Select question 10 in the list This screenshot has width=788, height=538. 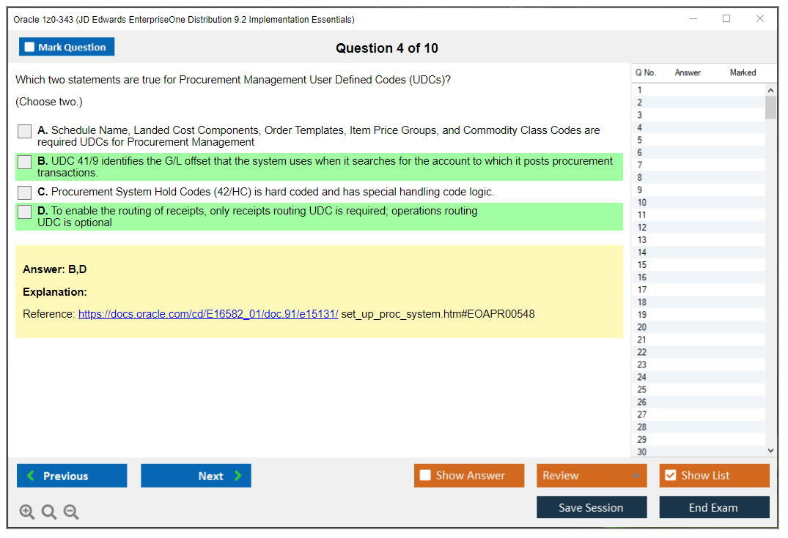[x=642, y=203]
